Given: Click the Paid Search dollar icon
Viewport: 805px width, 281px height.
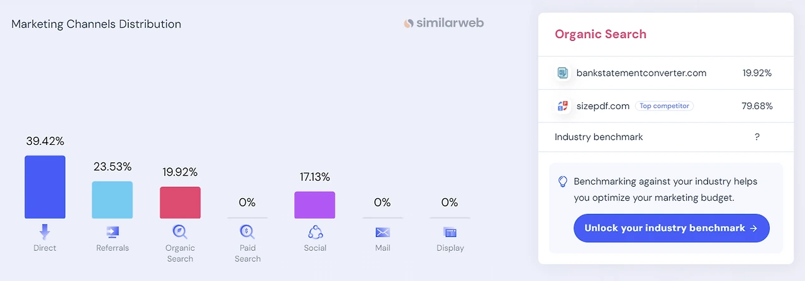Looking at the screenshot, I should pos(247,232).
